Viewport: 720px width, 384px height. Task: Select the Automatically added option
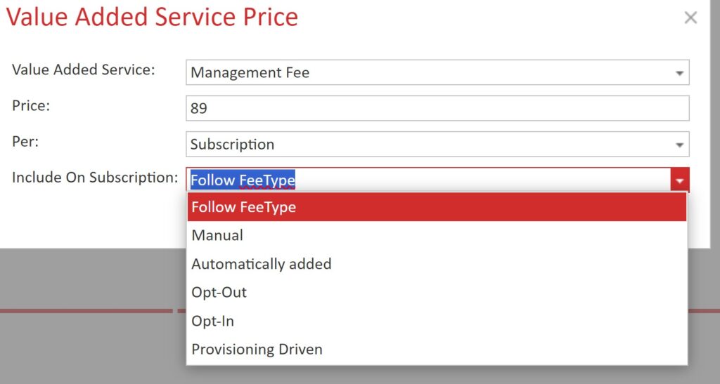click(x=262, y=265)
